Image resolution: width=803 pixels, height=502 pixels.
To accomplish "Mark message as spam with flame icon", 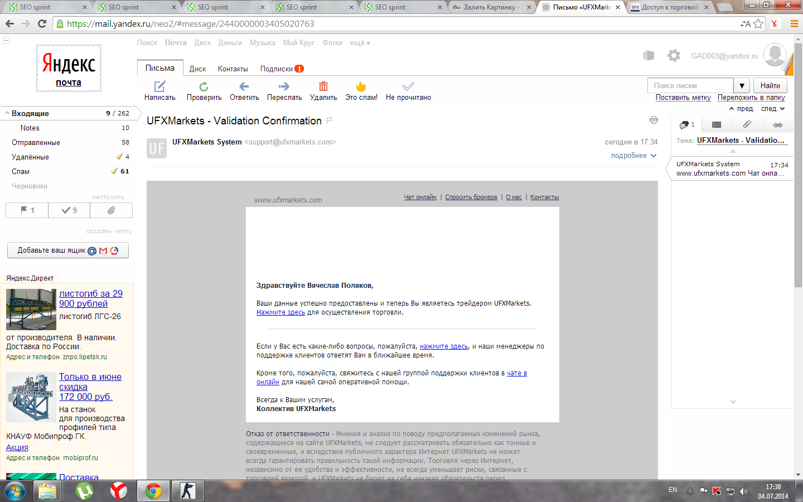I will 361,86.
